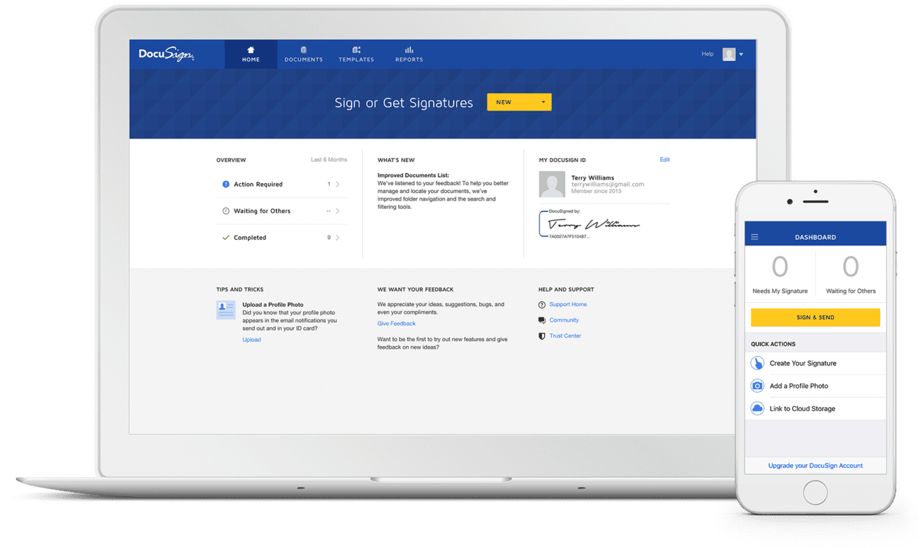
Task: Click the Create Your Signature icon
Action: click(x=757, y=363)
